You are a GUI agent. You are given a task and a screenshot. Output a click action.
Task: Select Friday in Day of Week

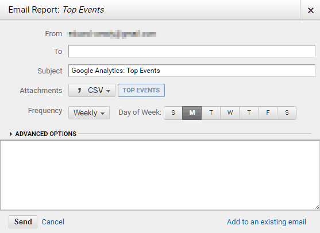[x=268, y=112]
